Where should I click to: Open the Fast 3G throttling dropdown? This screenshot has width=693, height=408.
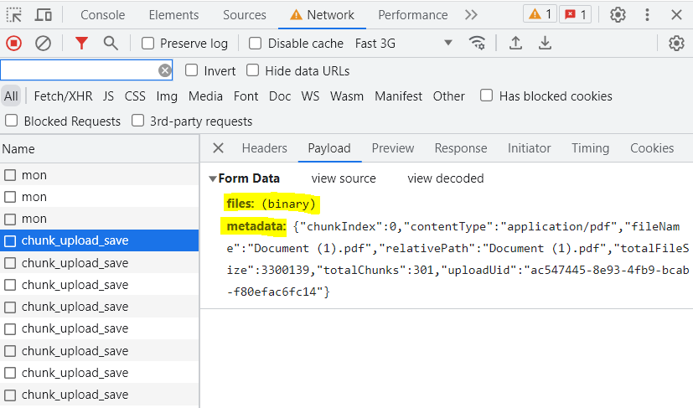pyautogui.click(x=403, y=44)
